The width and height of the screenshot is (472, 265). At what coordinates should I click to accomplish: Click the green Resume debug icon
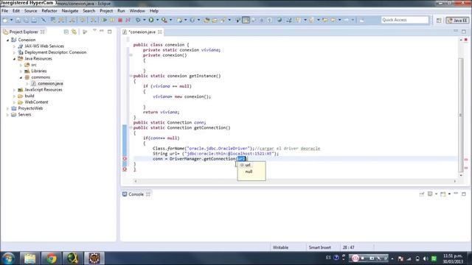[104, 20]
